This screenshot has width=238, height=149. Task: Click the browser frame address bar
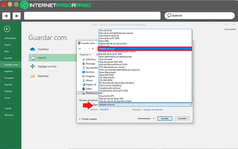92,16
